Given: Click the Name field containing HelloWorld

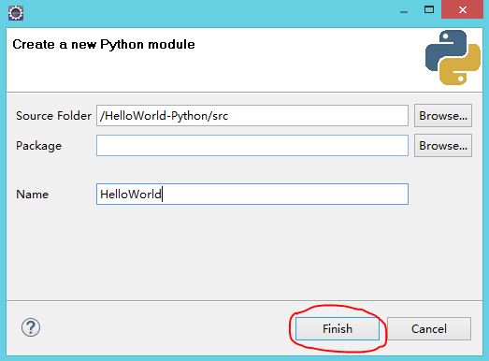Looking at the screenshot, I should 252,195.
